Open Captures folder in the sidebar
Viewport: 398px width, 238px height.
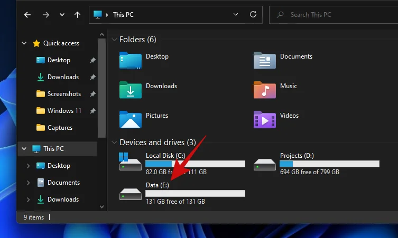60,128
